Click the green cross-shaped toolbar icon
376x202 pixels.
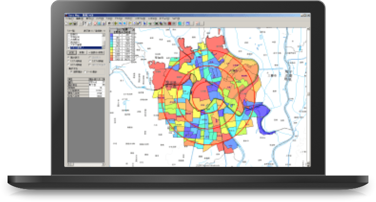(116, 23)
